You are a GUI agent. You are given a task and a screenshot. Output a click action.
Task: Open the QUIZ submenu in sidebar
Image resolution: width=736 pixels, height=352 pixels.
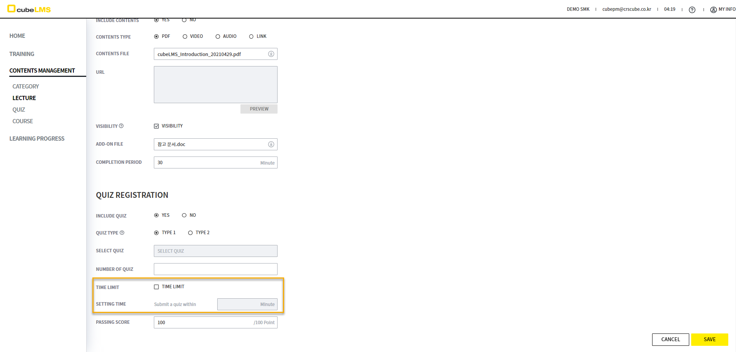(19, 110)
